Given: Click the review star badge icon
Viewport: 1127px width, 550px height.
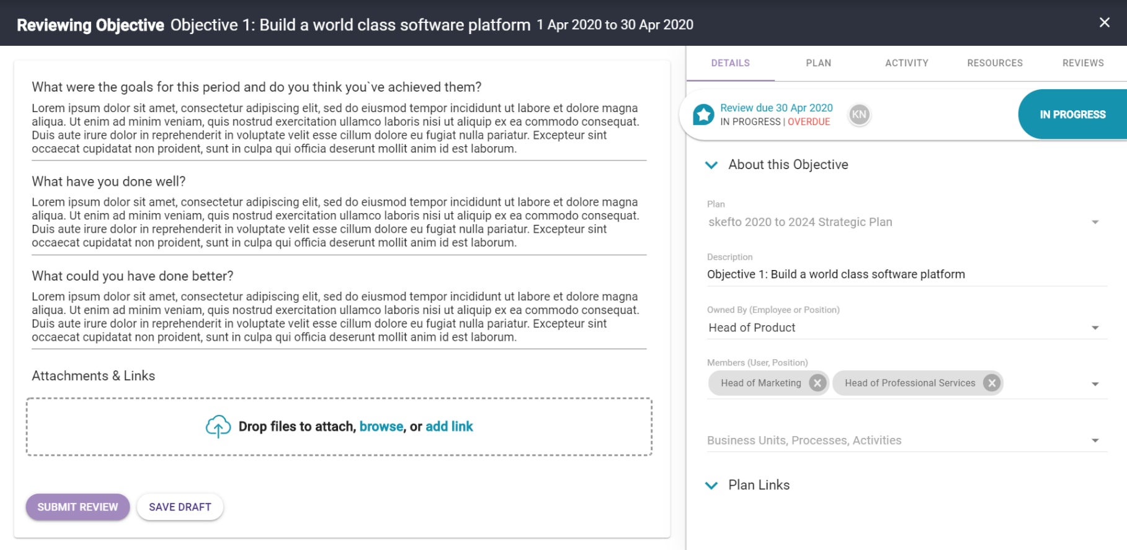Looking at the screenshot, I should click(703, 115).
